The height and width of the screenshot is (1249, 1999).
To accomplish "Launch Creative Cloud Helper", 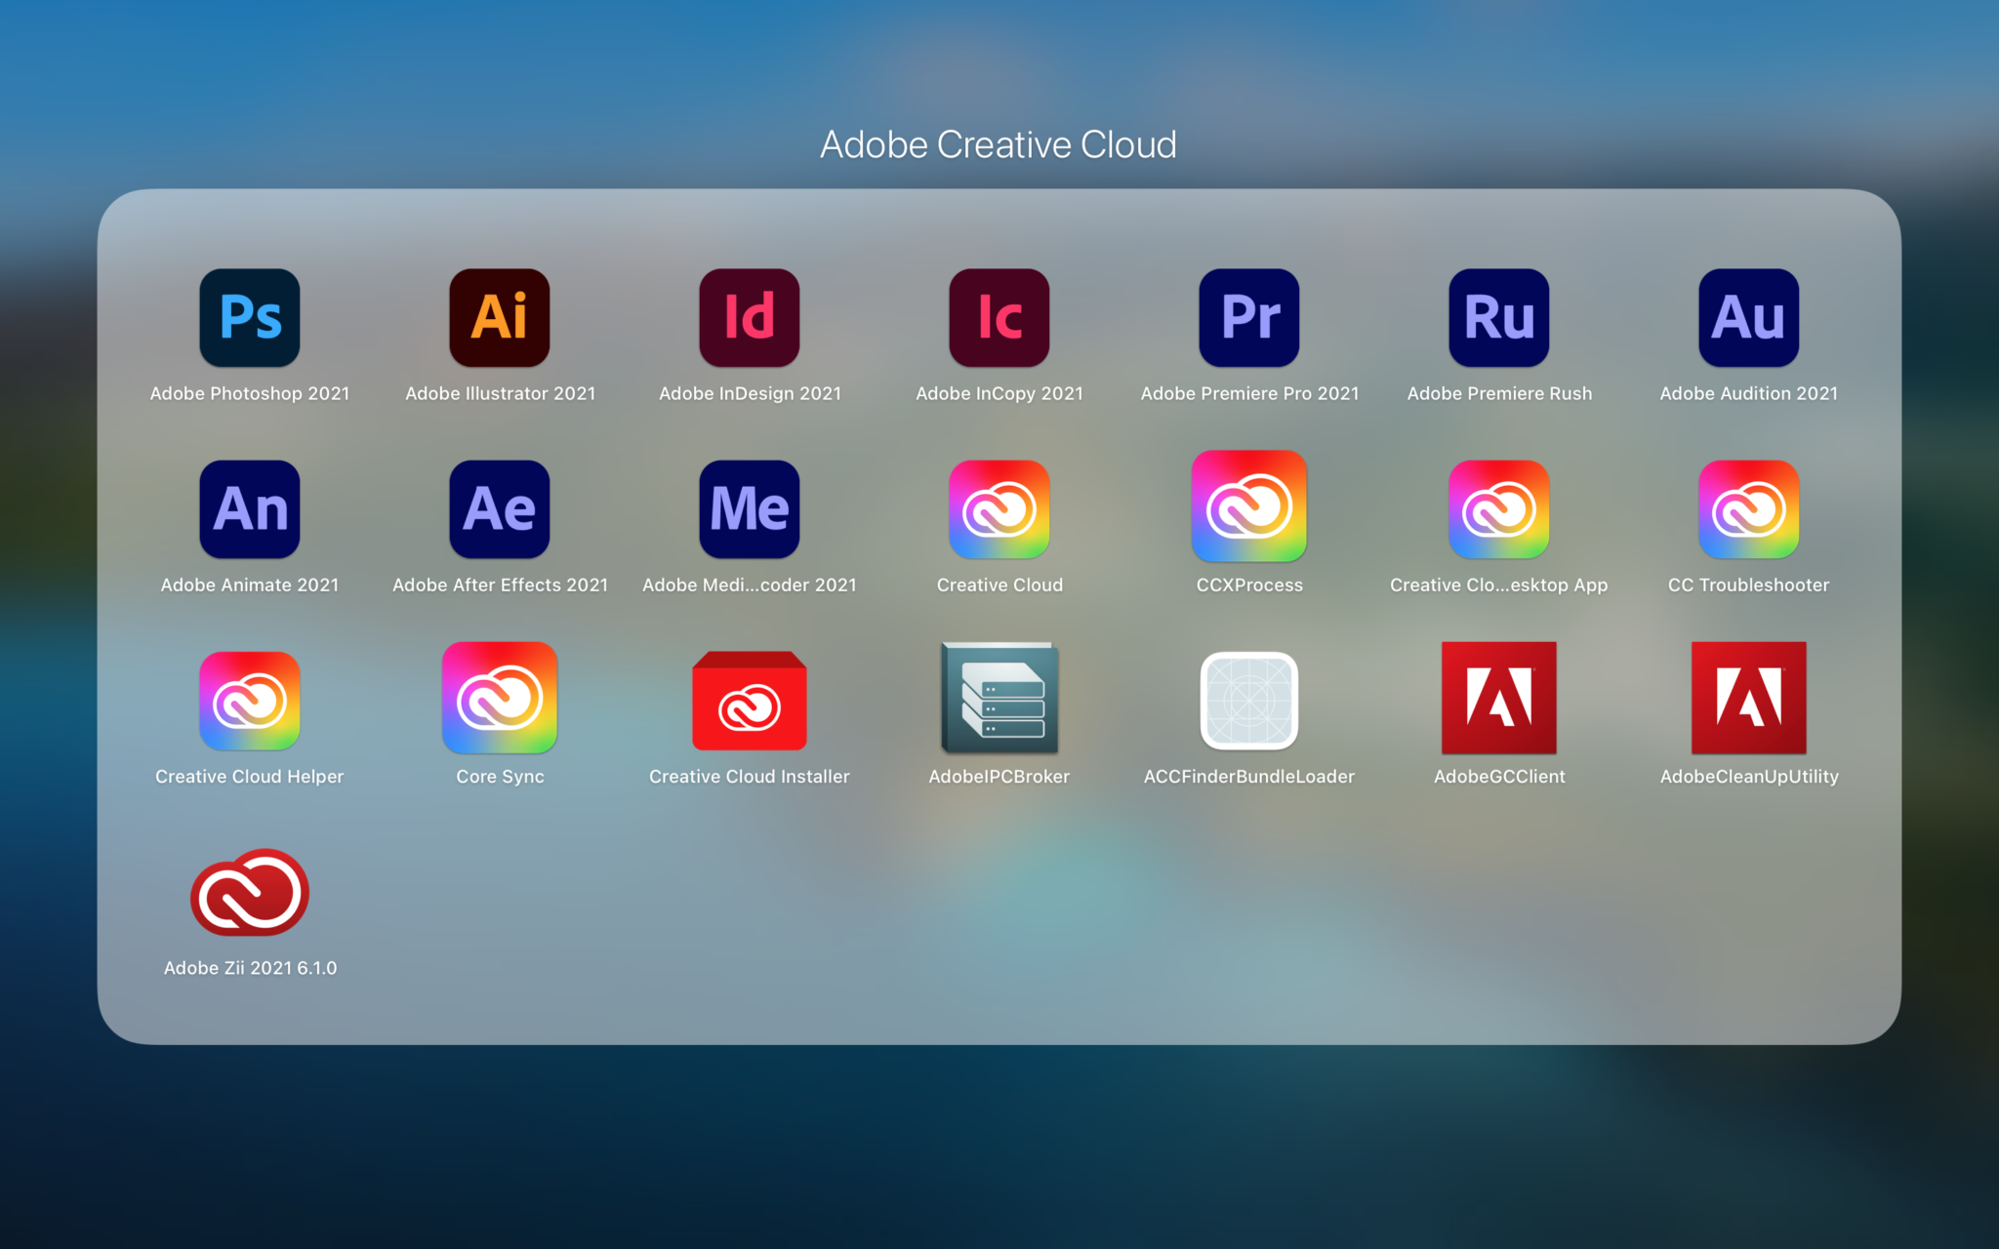I will 250,701.
